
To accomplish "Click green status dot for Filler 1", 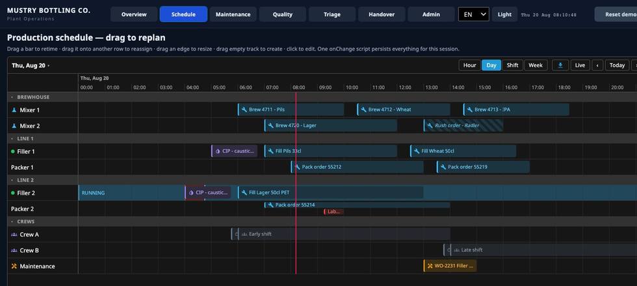I will pyautogui.click(x=13, y=152).
